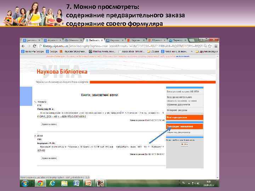Click the magnifier icon in the address bar
The width and height of the screenshot is (255, 191).
[205, 46]
